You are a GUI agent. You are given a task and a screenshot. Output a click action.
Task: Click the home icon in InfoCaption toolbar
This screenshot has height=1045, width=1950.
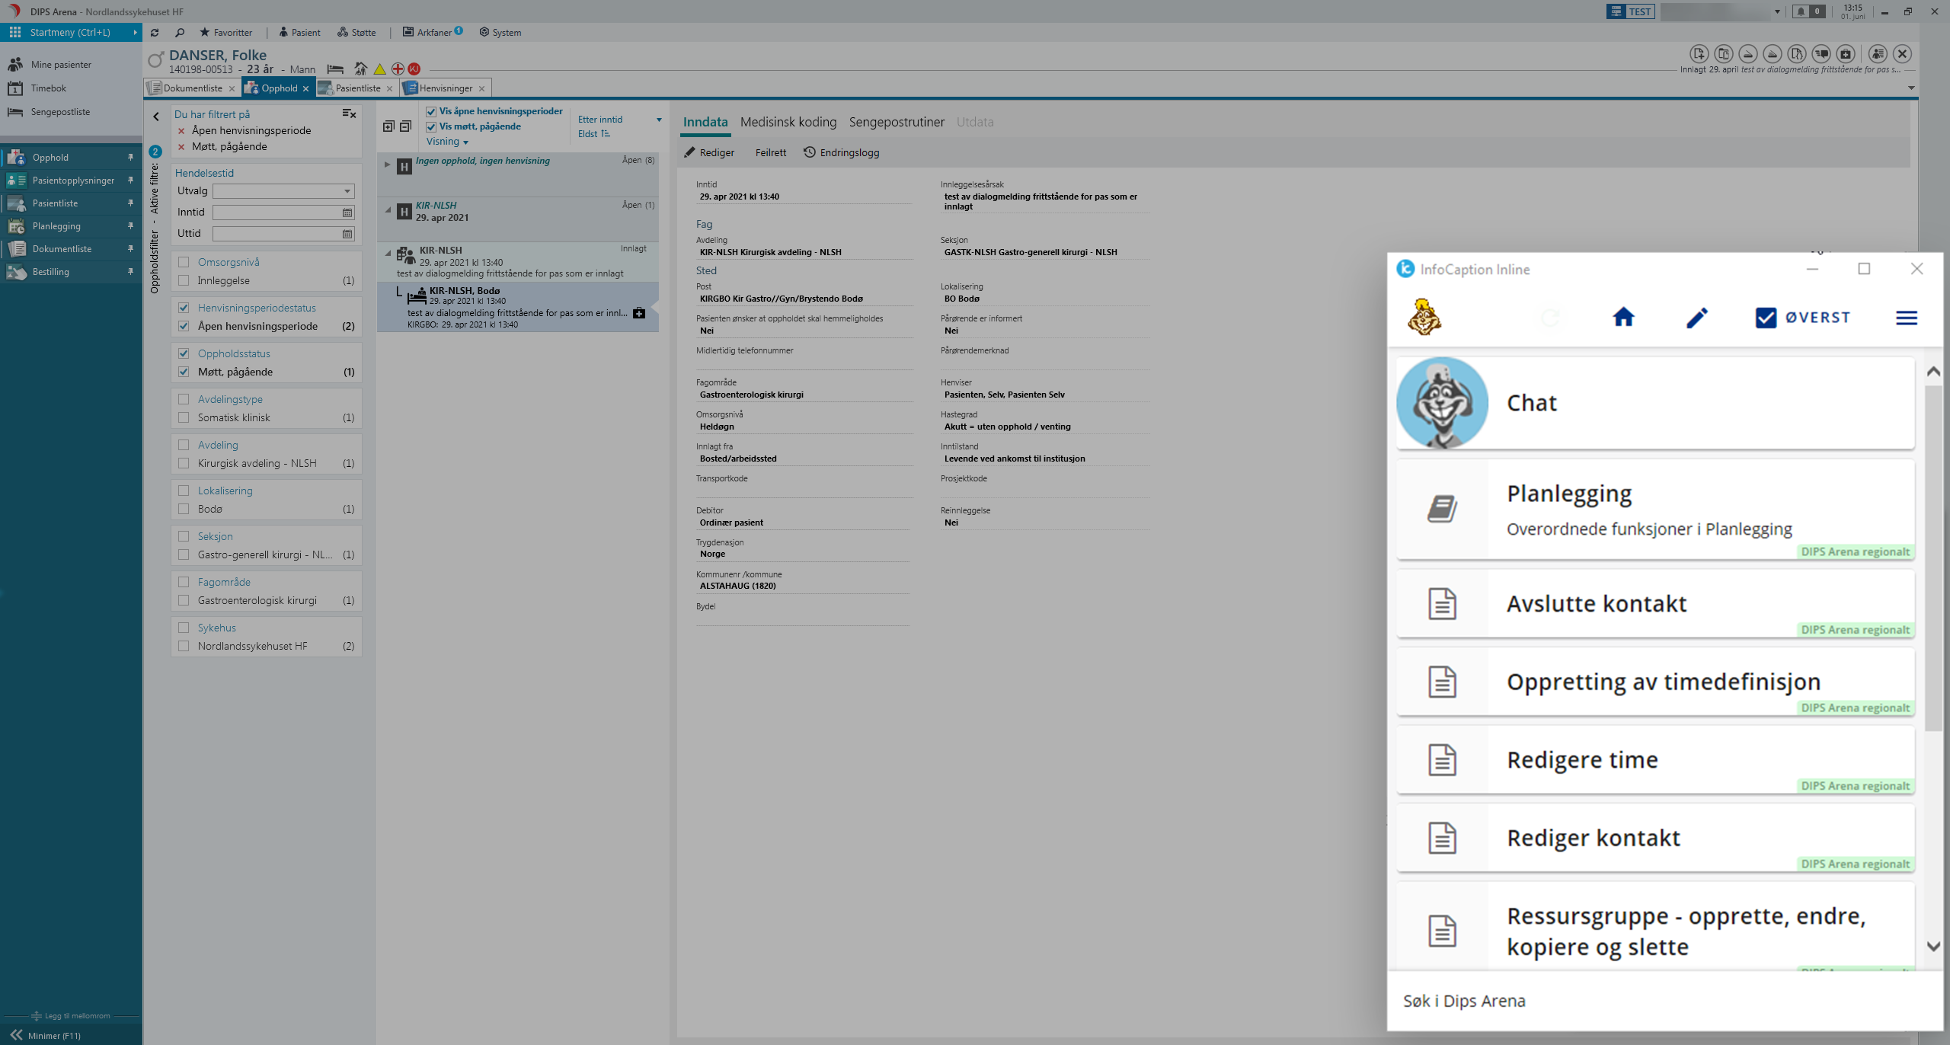1622,318
